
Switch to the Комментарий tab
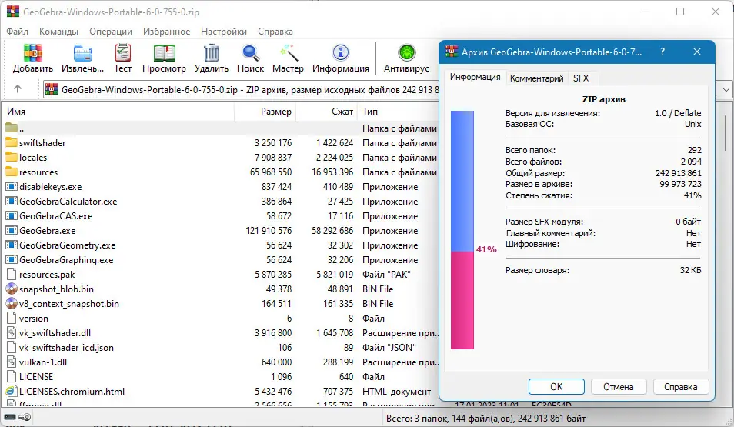click(536, 78)
